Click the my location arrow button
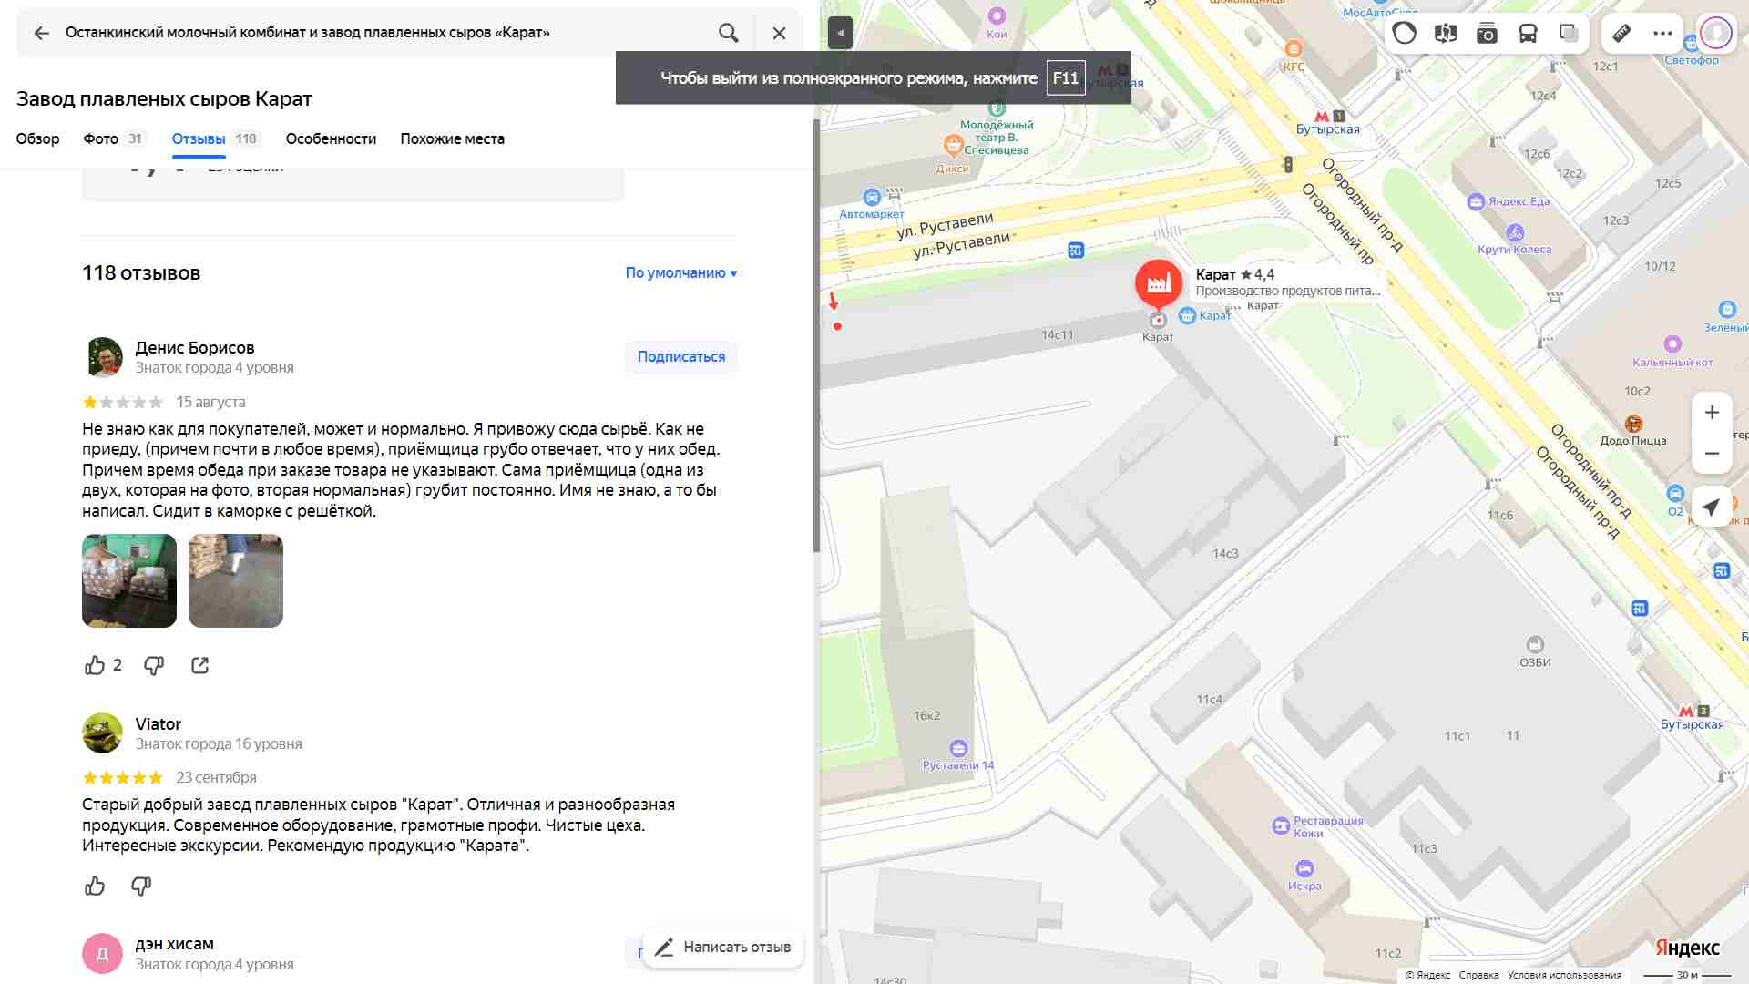The height and width of the screenshot is (984, 1749). pyautogui.click(x=1712, y=507)
